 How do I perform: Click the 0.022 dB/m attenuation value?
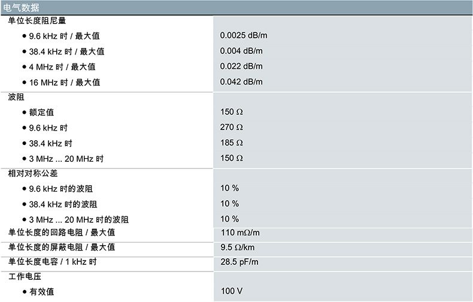tap(241, 67)
